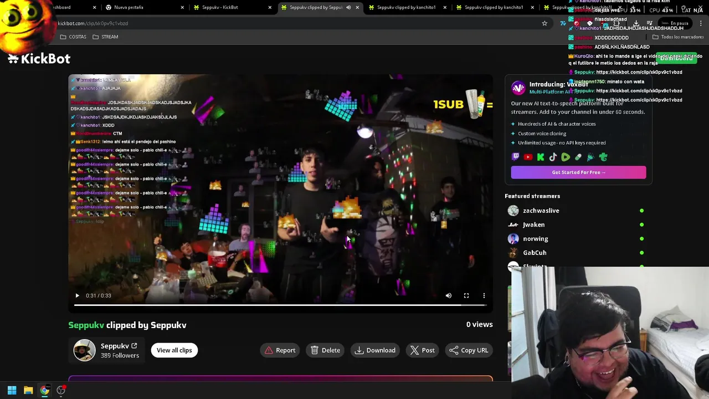Report this clip
The image size is (709, 399).
coord(280,350)
